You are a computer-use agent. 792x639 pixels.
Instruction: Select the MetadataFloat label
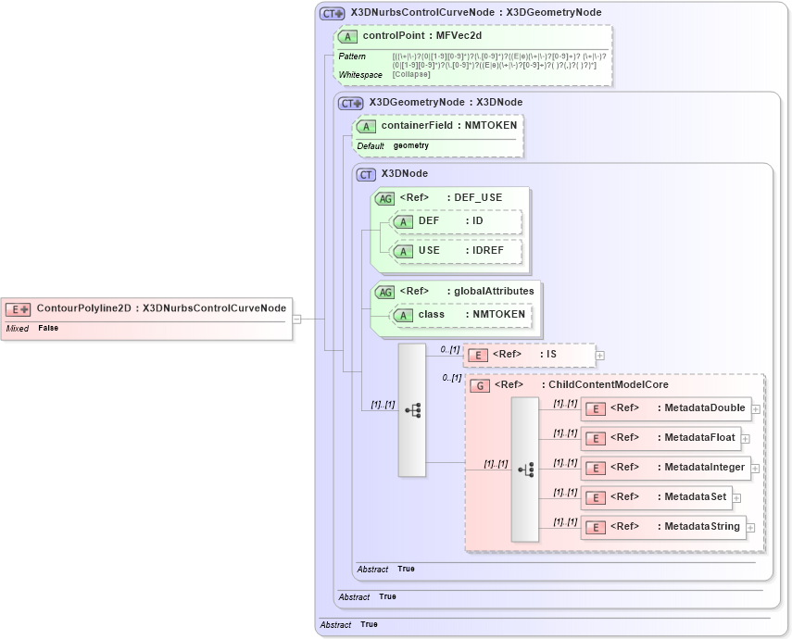click(673, 437)
